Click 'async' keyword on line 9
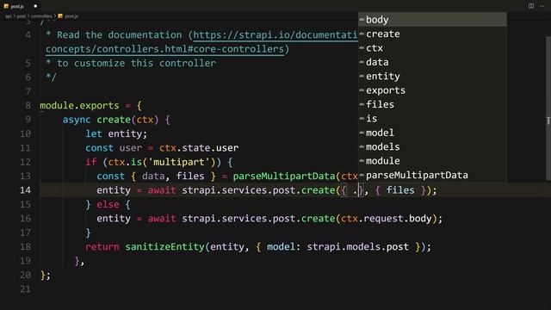Screen dimensions: 551x310 pos(77,120)
